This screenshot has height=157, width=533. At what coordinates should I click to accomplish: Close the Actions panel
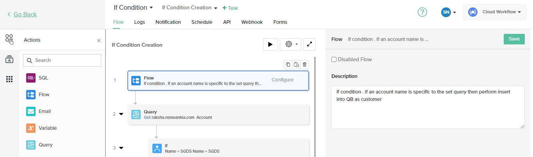click(99, 41)
